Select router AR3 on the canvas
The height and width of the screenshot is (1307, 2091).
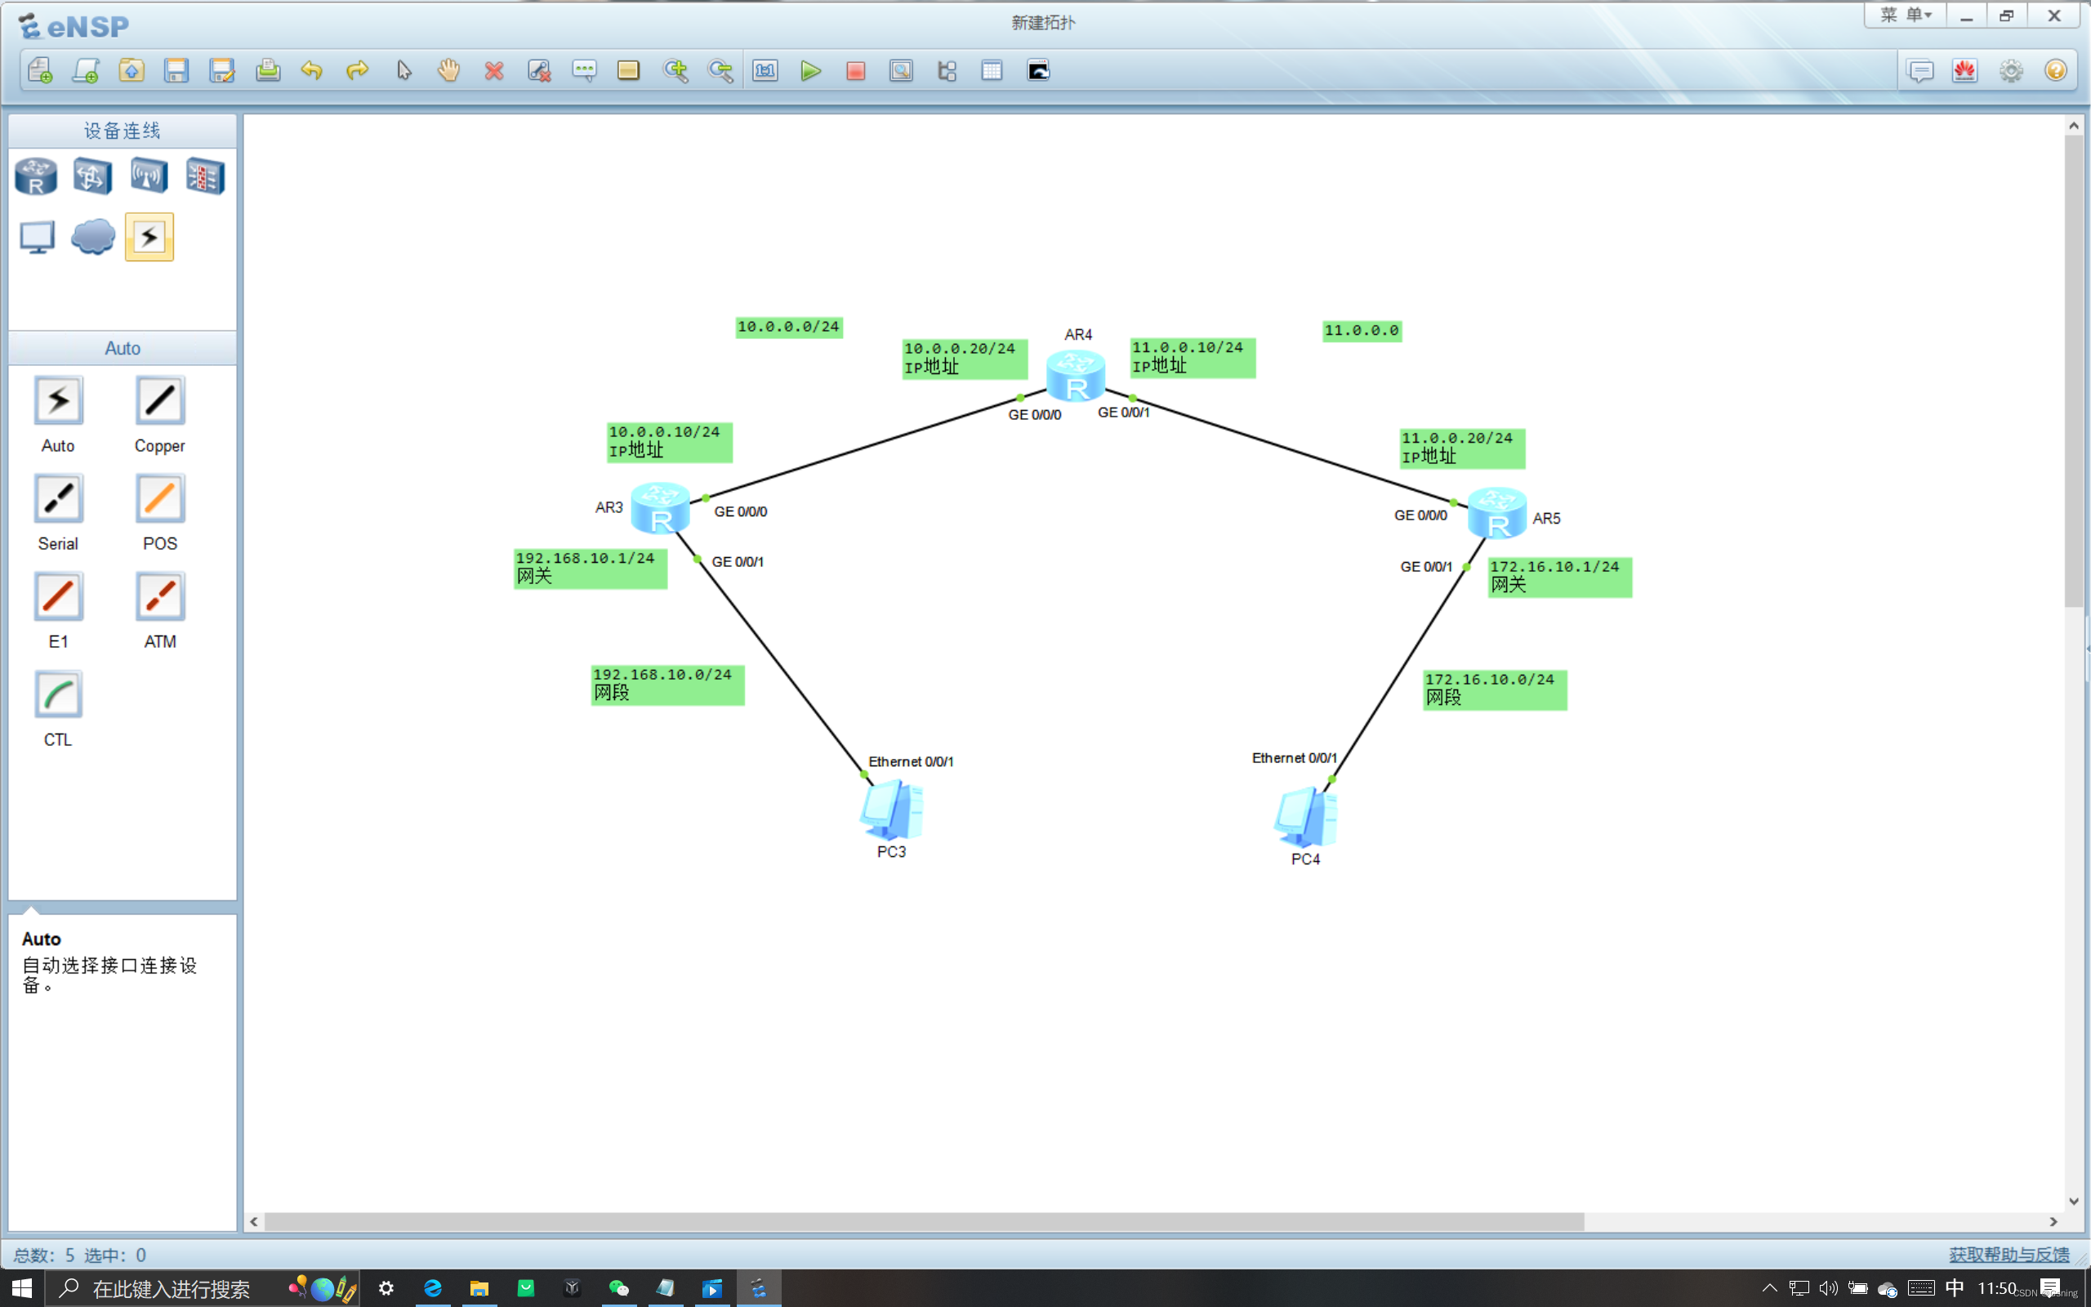[660, 508]
